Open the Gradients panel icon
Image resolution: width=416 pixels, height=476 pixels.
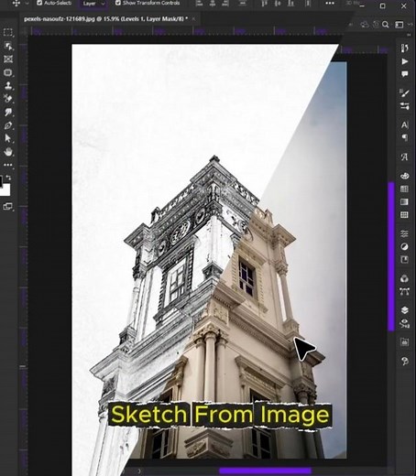click(x=404, y=201)
